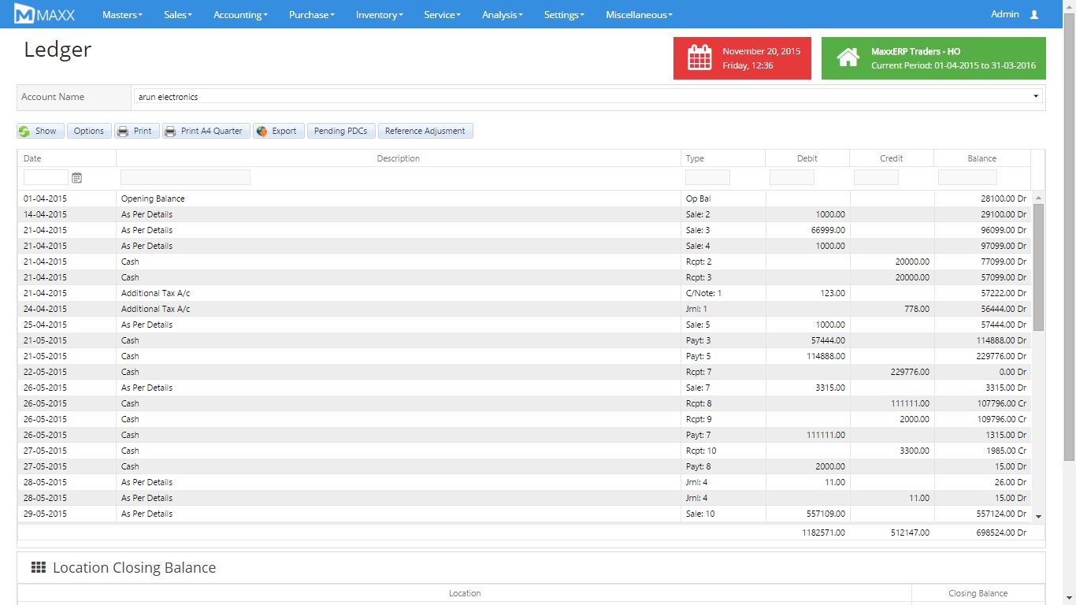Open Reference Adjustment

pyautogui.click(x=425, y=131)
